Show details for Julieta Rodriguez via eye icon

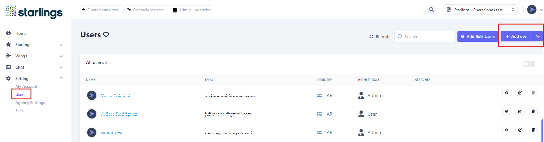506,111
